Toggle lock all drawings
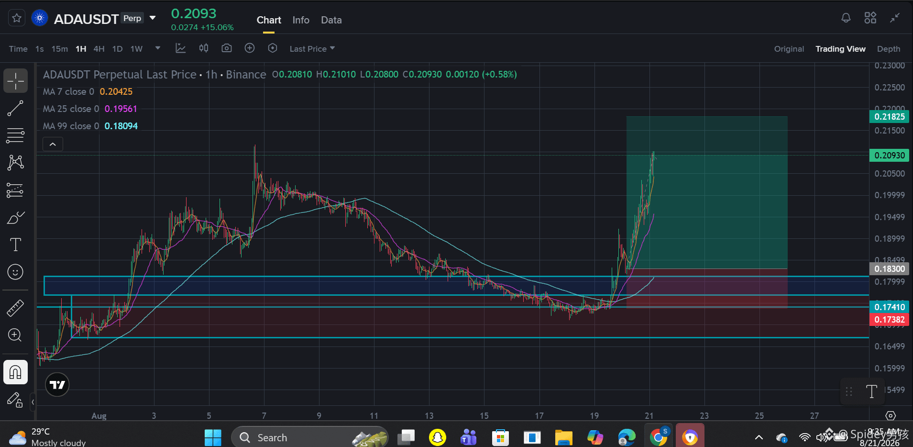The height and width of the screenshot is (447, 913). [15, 400]
